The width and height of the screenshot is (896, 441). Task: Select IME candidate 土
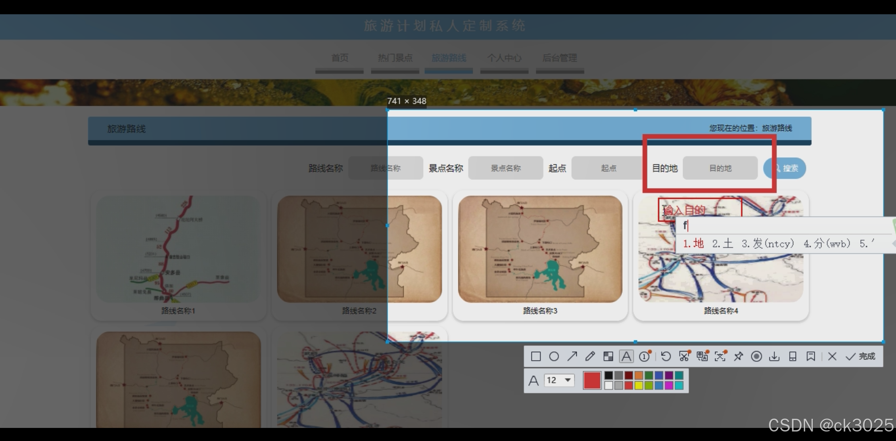pyautogui.click(x=723, y=244)
